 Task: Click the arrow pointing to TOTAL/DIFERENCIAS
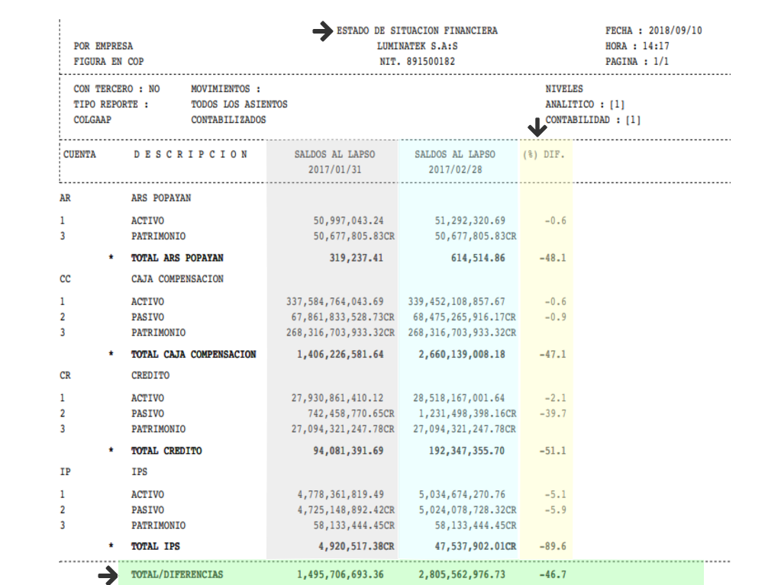tap(107, 576)
